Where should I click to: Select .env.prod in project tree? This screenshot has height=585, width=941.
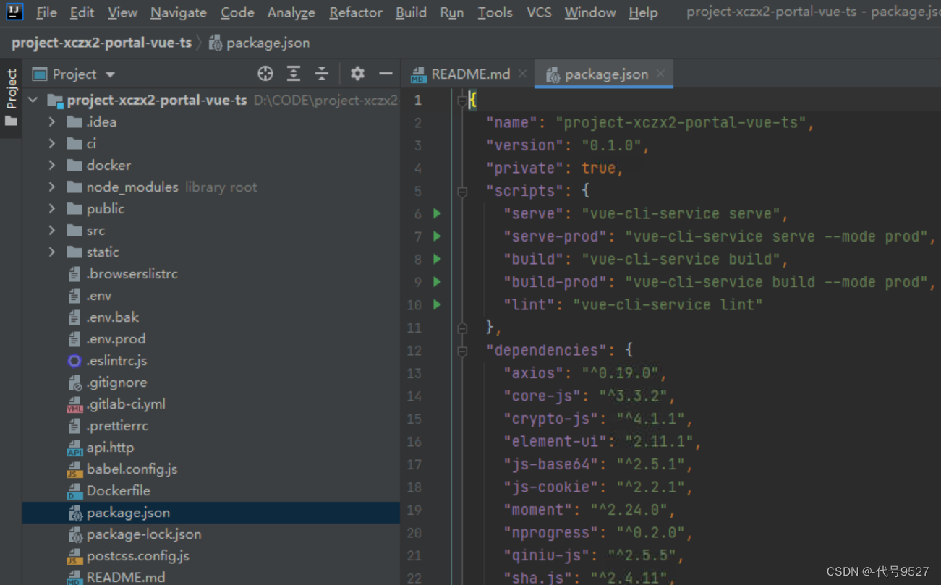click(116, 339)
